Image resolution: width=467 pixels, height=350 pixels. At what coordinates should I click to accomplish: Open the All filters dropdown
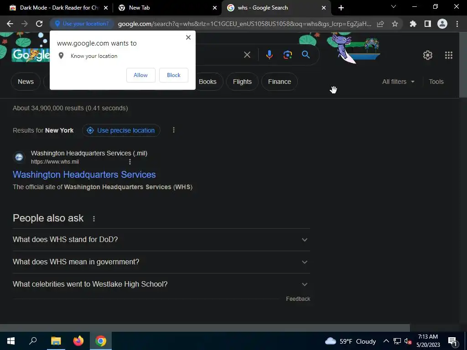(398, 82)
